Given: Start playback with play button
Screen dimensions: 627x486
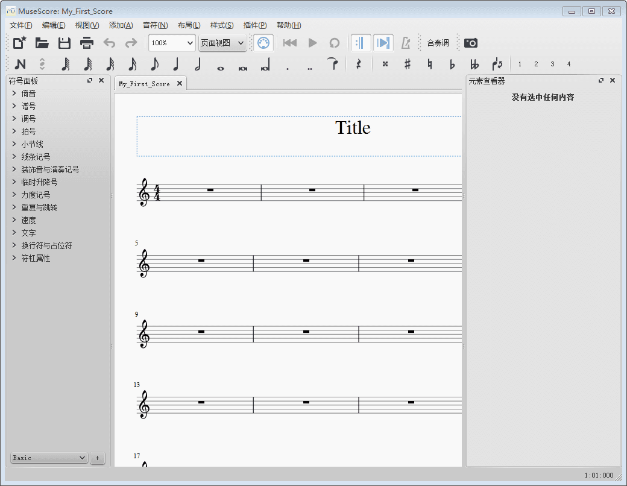Looking at the screenshot, I should click(x=312, y=43).
